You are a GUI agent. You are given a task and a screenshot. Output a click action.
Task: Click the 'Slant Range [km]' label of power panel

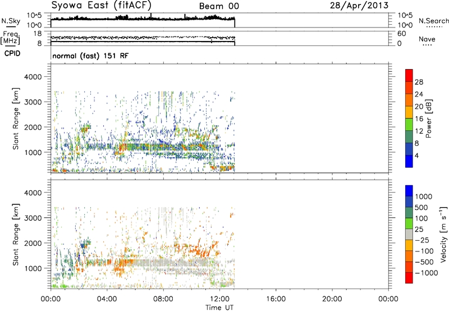[x=16, y=118]
